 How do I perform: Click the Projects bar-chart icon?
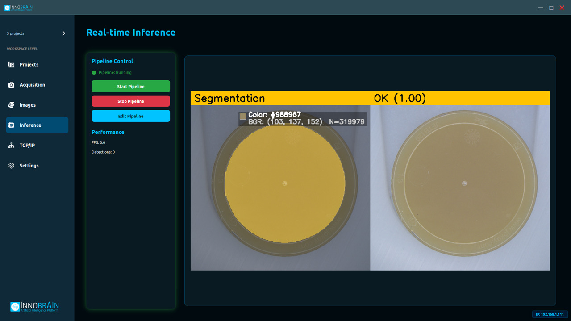click(12, 65)
